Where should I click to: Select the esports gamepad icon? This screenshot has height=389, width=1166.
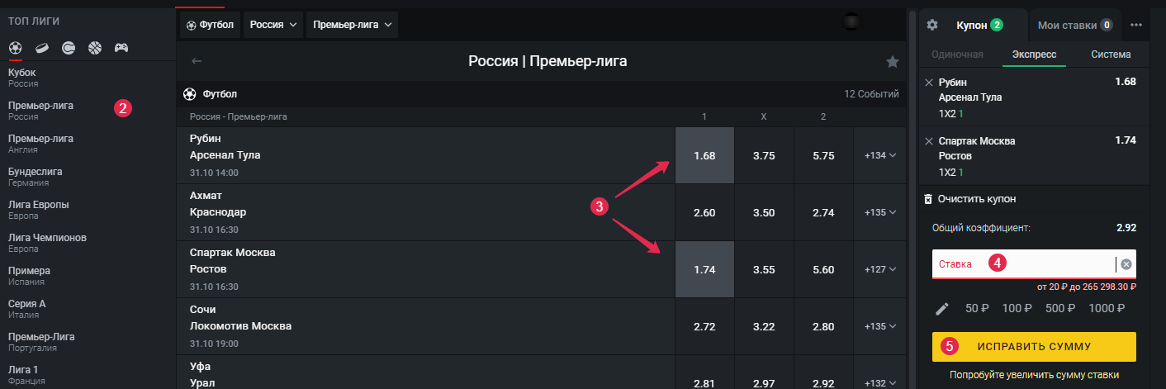pyautogui.click(x=121, y=48)
